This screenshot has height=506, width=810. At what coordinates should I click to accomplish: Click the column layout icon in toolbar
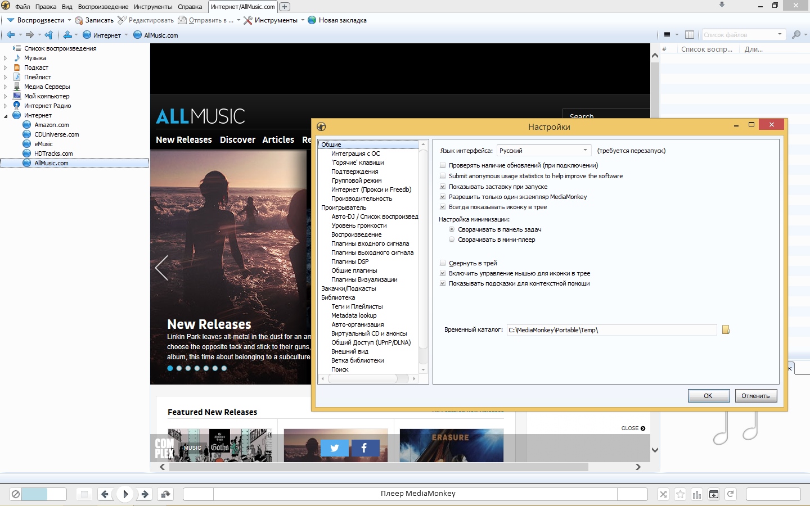[690, 35]
